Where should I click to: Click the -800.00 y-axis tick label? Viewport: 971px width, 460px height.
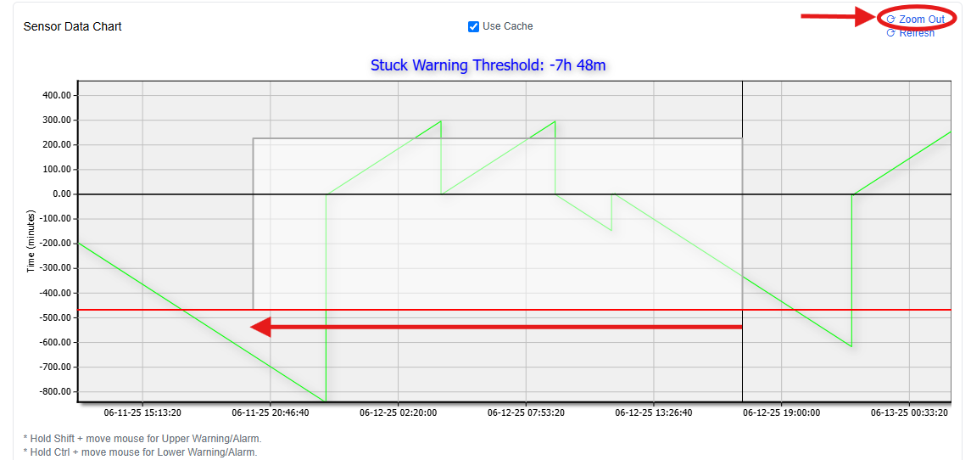[x=54, y=392]
